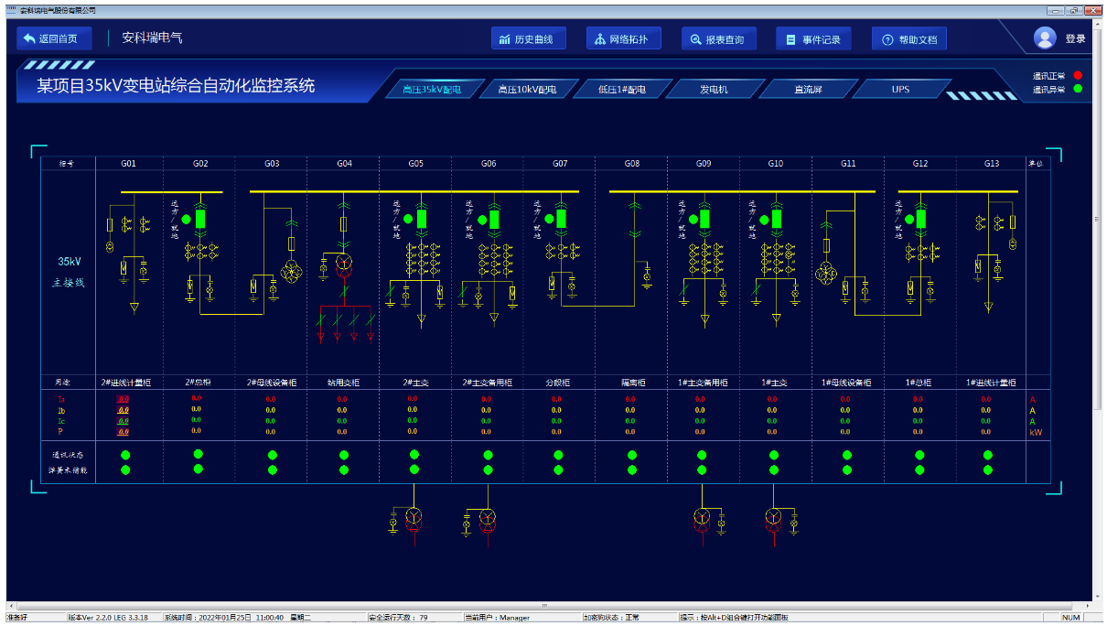The image size is (1107, 626).
Task: Click the red 通讯正常 legend indicator
Action: (1078, 75)
